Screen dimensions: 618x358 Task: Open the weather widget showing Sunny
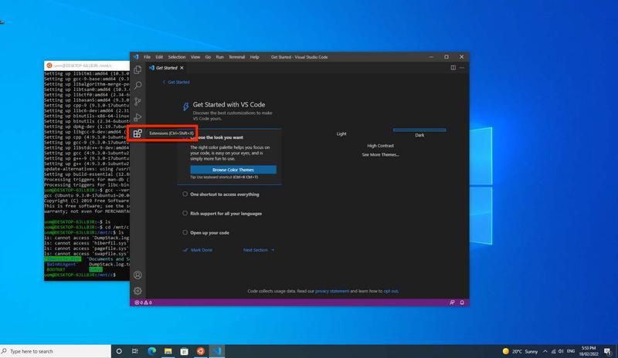click(x=520, y=351)
